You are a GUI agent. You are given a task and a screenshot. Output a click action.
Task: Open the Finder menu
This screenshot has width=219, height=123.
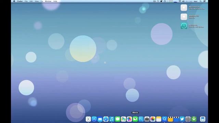pyautogui.click(x=20, y=1)
